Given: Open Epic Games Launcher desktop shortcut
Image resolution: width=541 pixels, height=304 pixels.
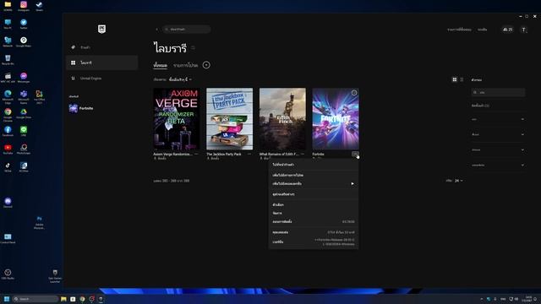Looking at the screenshot, I should [x=55, y=276].
